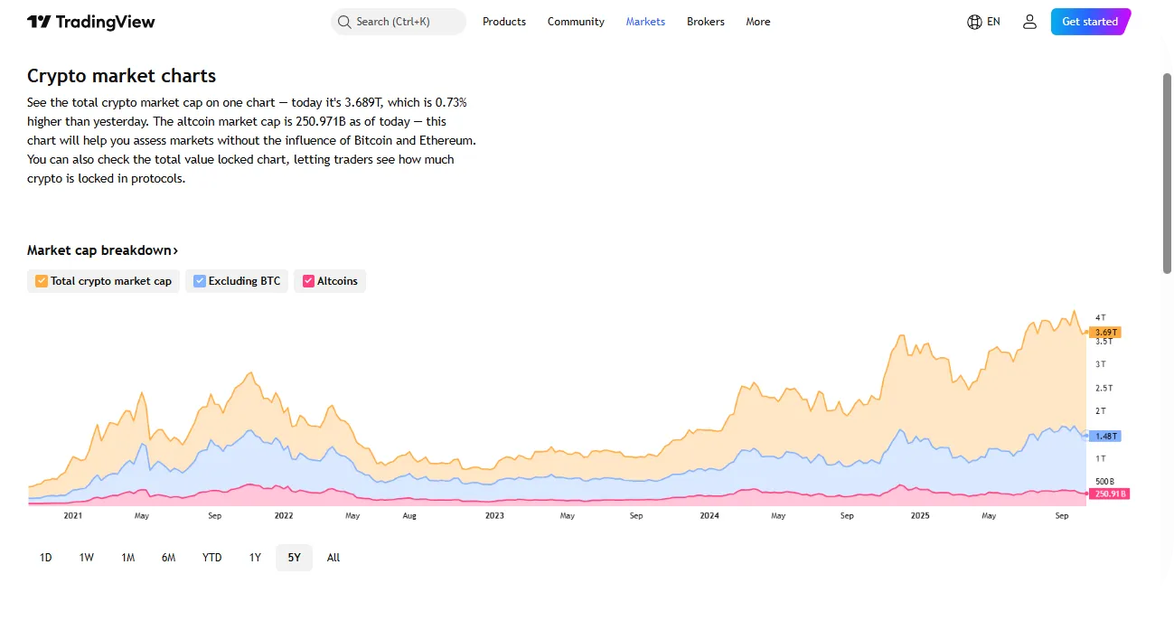Click the TradingView logo
Viewport: 1174px width, 621px height.
[x=89, y=21]
